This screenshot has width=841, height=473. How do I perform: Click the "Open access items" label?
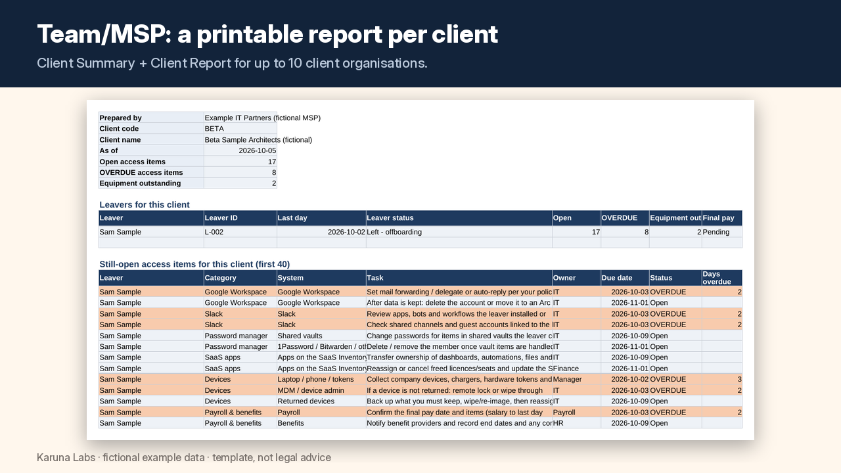[151, 162]
